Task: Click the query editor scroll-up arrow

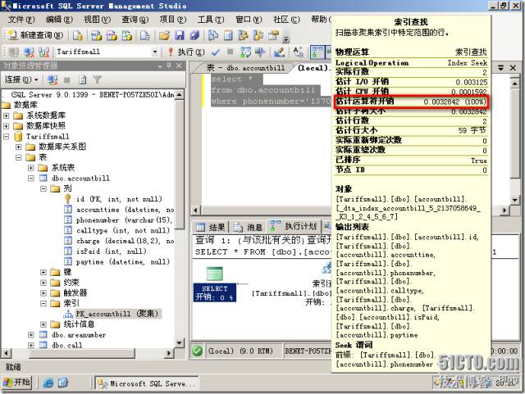Action: pos(515,83)
